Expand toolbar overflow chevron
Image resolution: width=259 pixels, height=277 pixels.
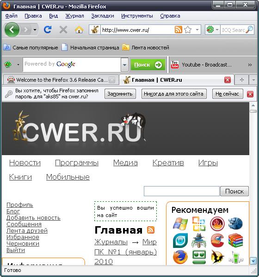coord(250,65)
